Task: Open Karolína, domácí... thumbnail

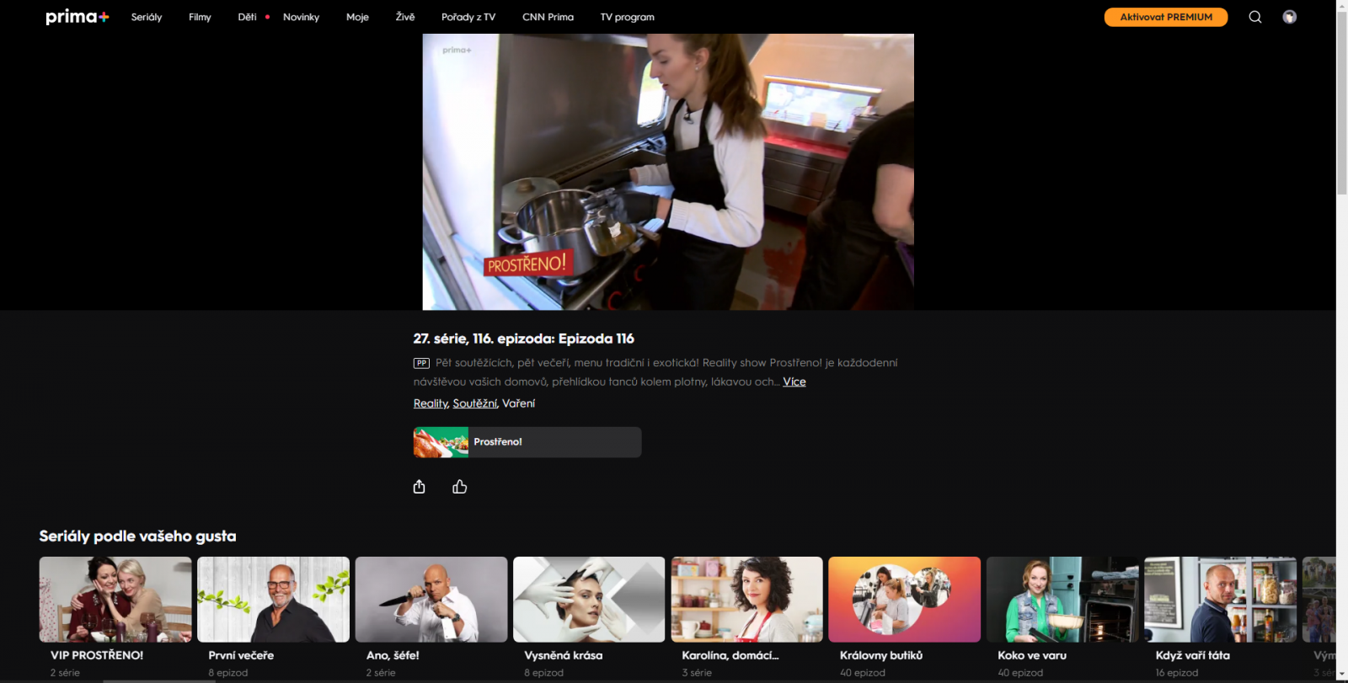Action: [x=747, y=600]
